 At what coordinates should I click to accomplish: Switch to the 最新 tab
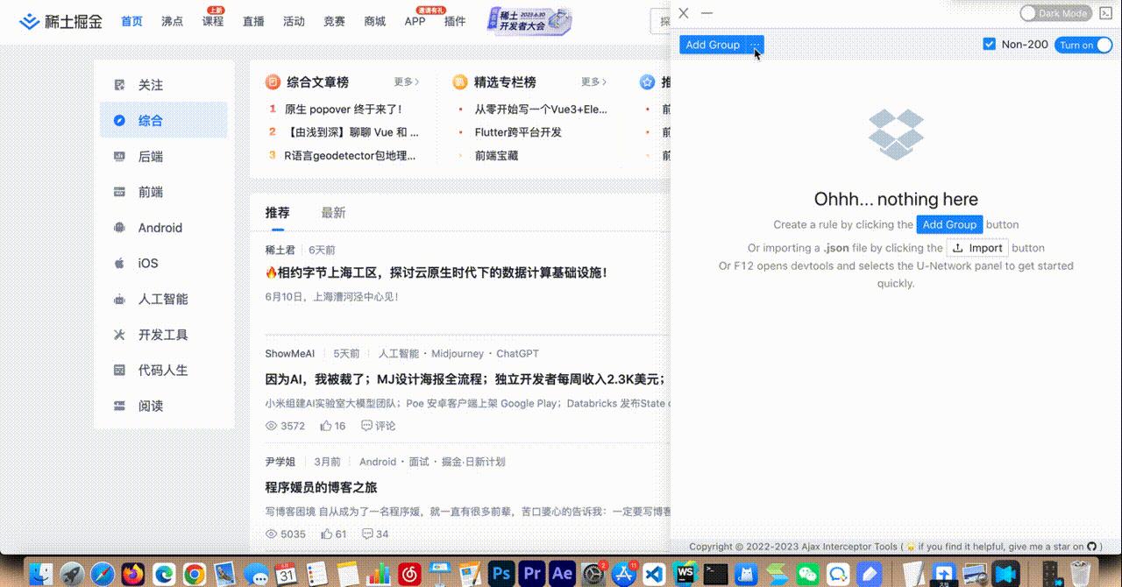pos(333,212)
